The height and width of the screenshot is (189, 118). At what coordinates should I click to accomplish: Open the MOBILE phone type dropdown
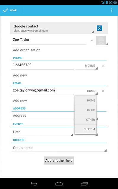click(86, 66)
